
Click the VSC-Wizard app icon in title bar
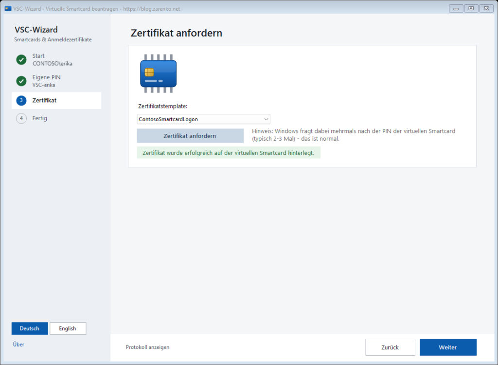tap(8, 9)
